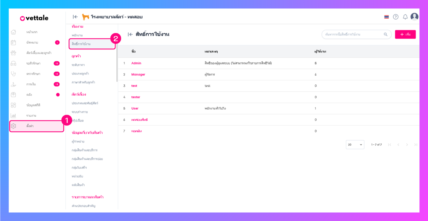Open the appointments calendar icon
This screenshot has height=221, width=428.
pos(13,42)
